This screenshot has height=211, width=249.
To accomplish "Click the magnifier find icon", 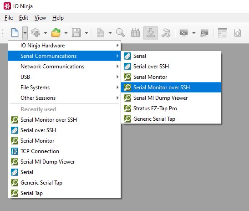I will (120, 33).
